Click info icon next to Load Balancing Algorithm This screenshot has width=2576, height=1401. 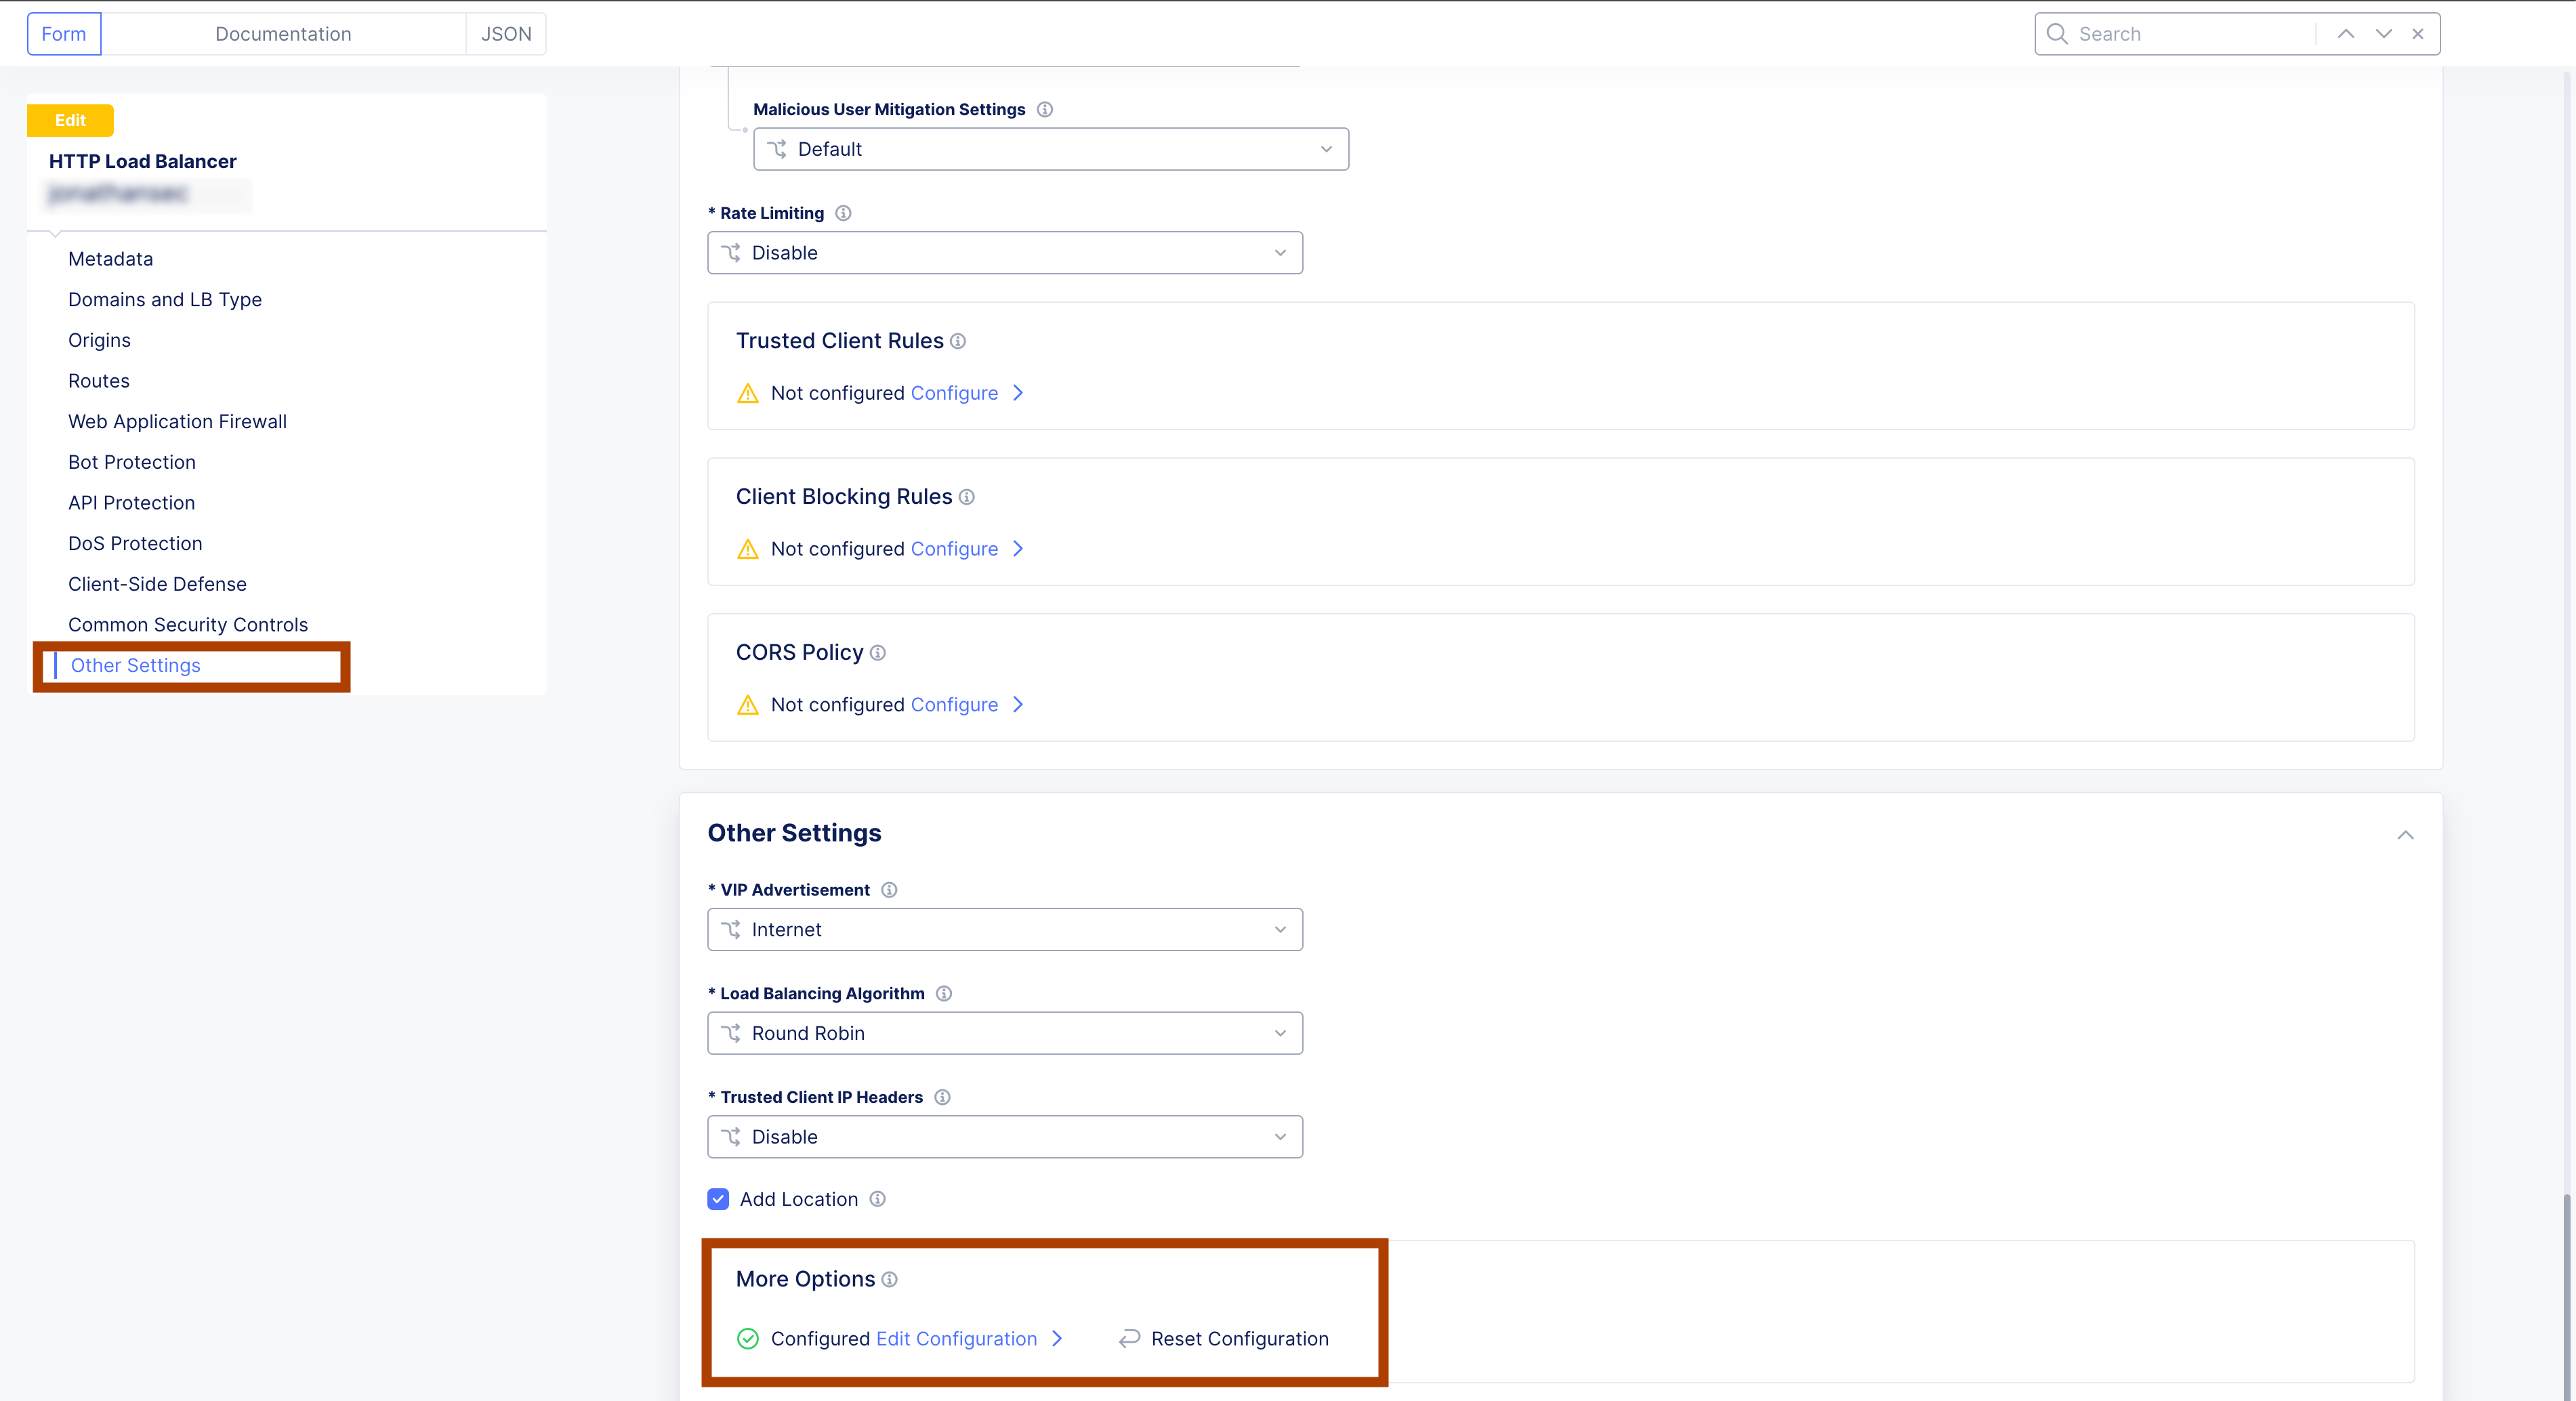tap(944, 993)
